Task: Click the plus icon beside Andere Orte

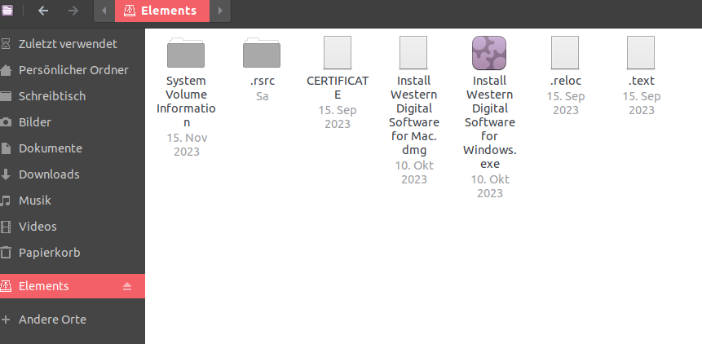Action: click(6, 320)
